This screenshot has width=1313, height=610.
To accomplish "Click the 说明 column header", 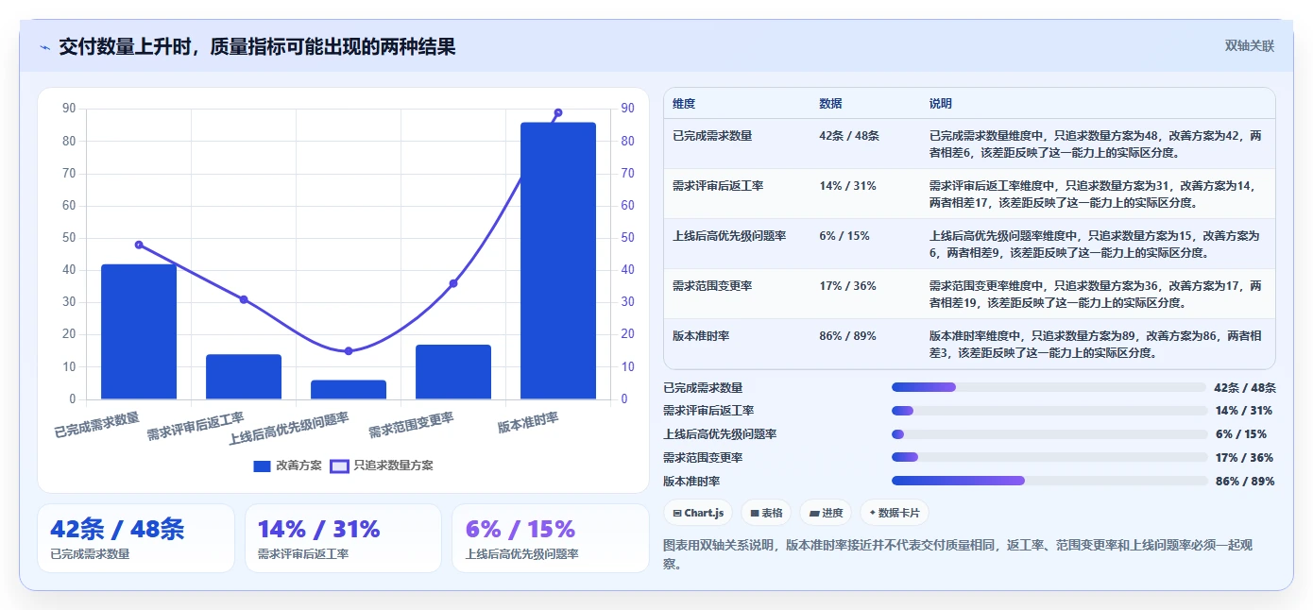I will (x=941, y=104).
